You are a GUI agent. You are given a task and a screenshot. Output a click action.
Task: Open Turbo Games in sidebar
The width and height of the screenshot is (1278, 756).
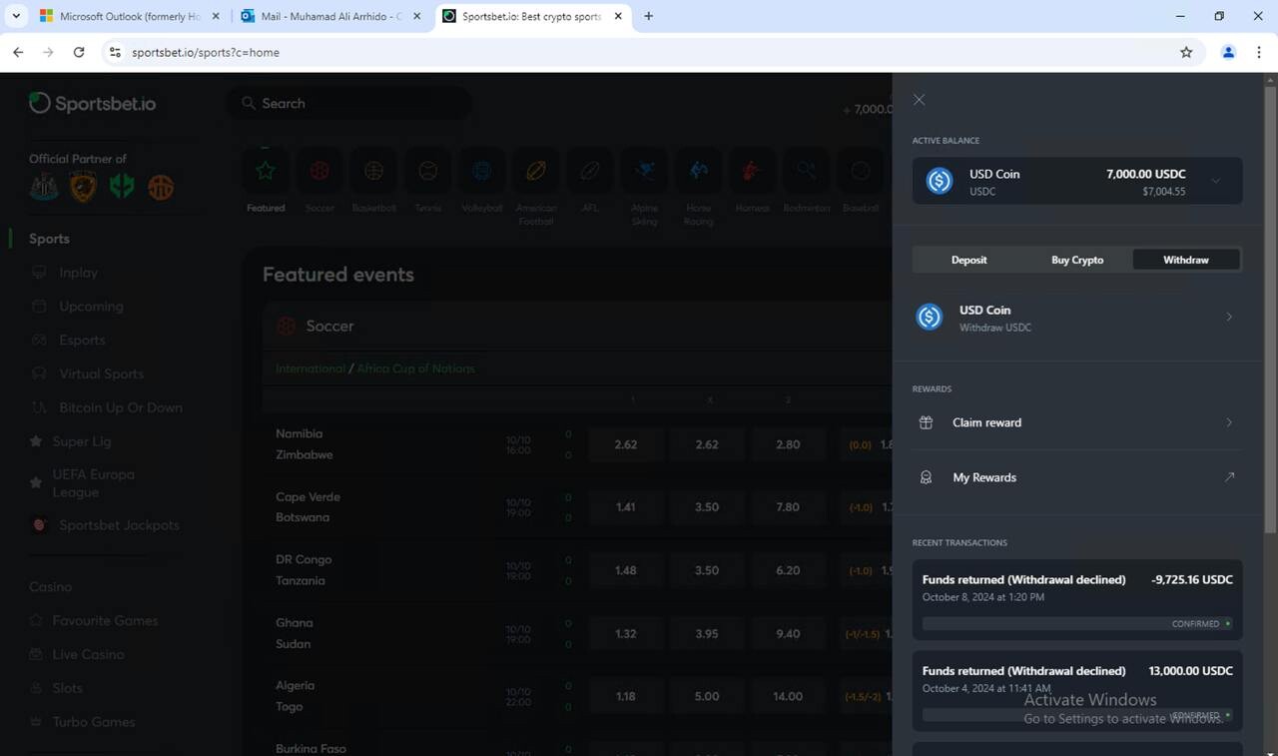point(93,722)
